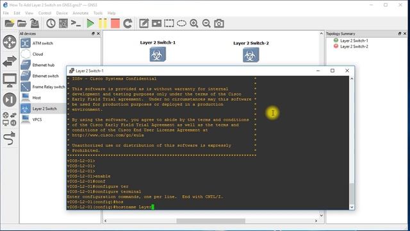Close the All devices panel
The image size is (410, 231).
click(x=98, y=33)
